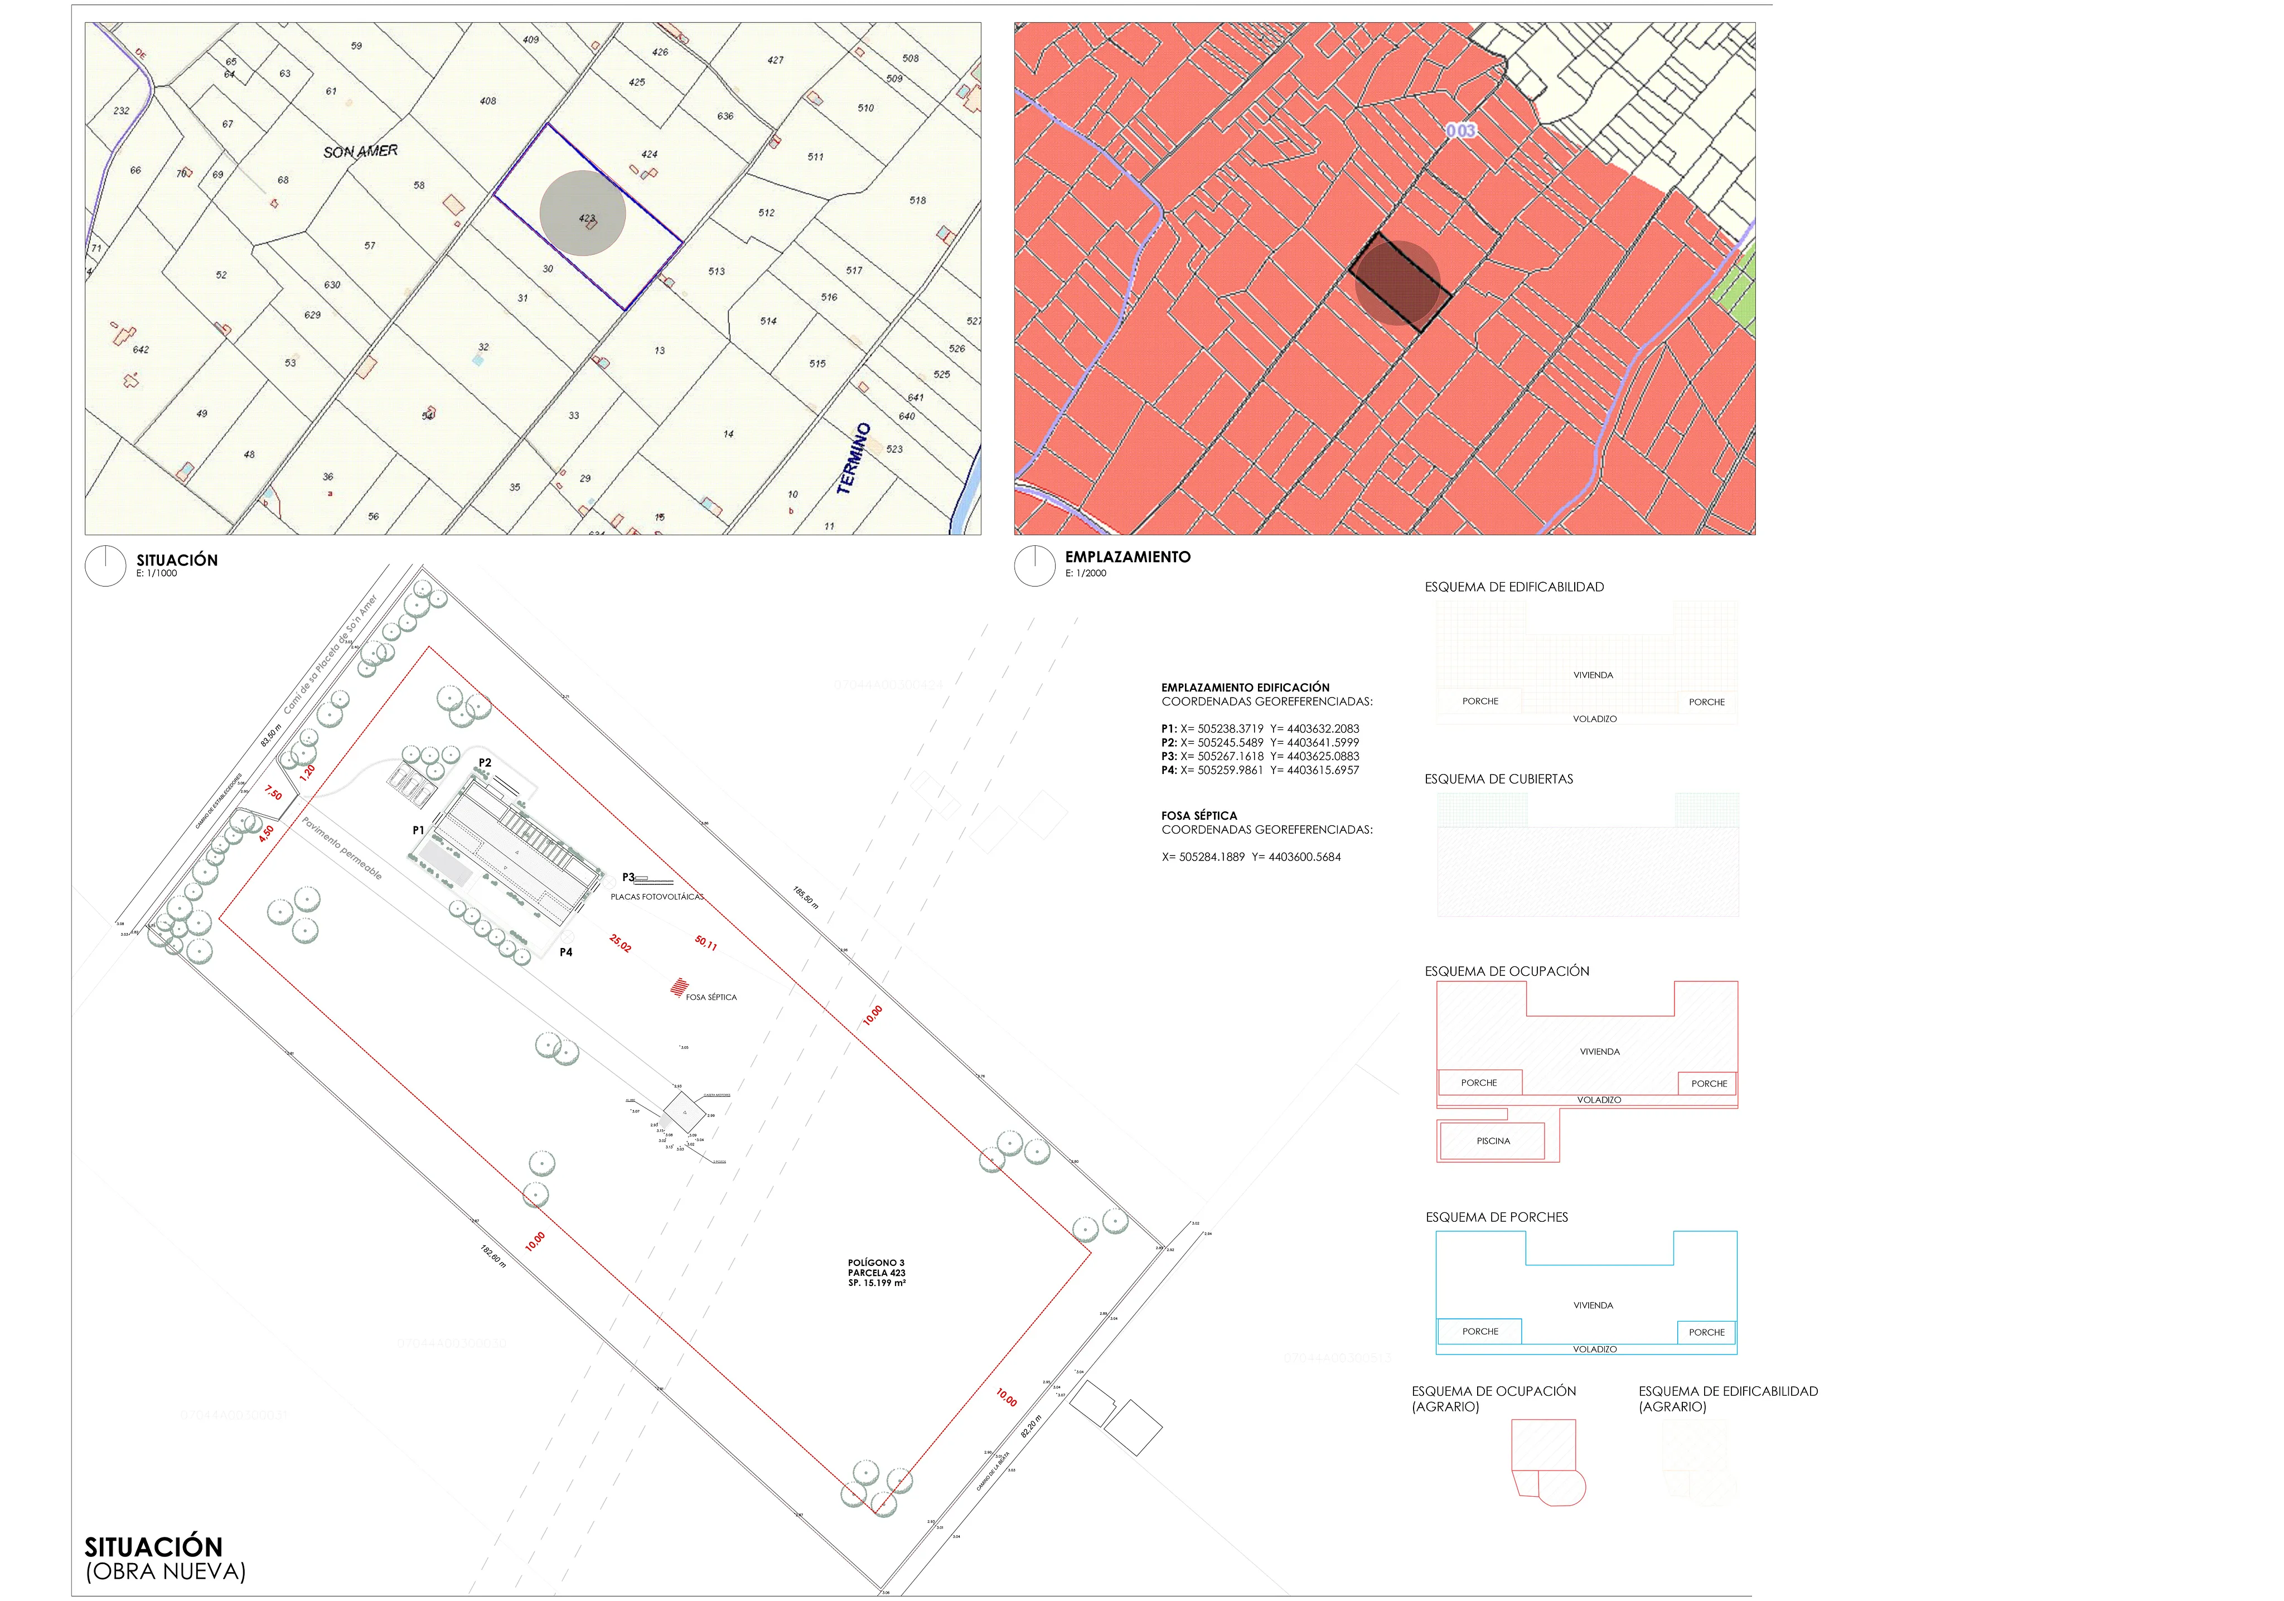Select the dark circle on the red zoning map
This screenshot has width=2284, height=1601.
pos(1397,283)
